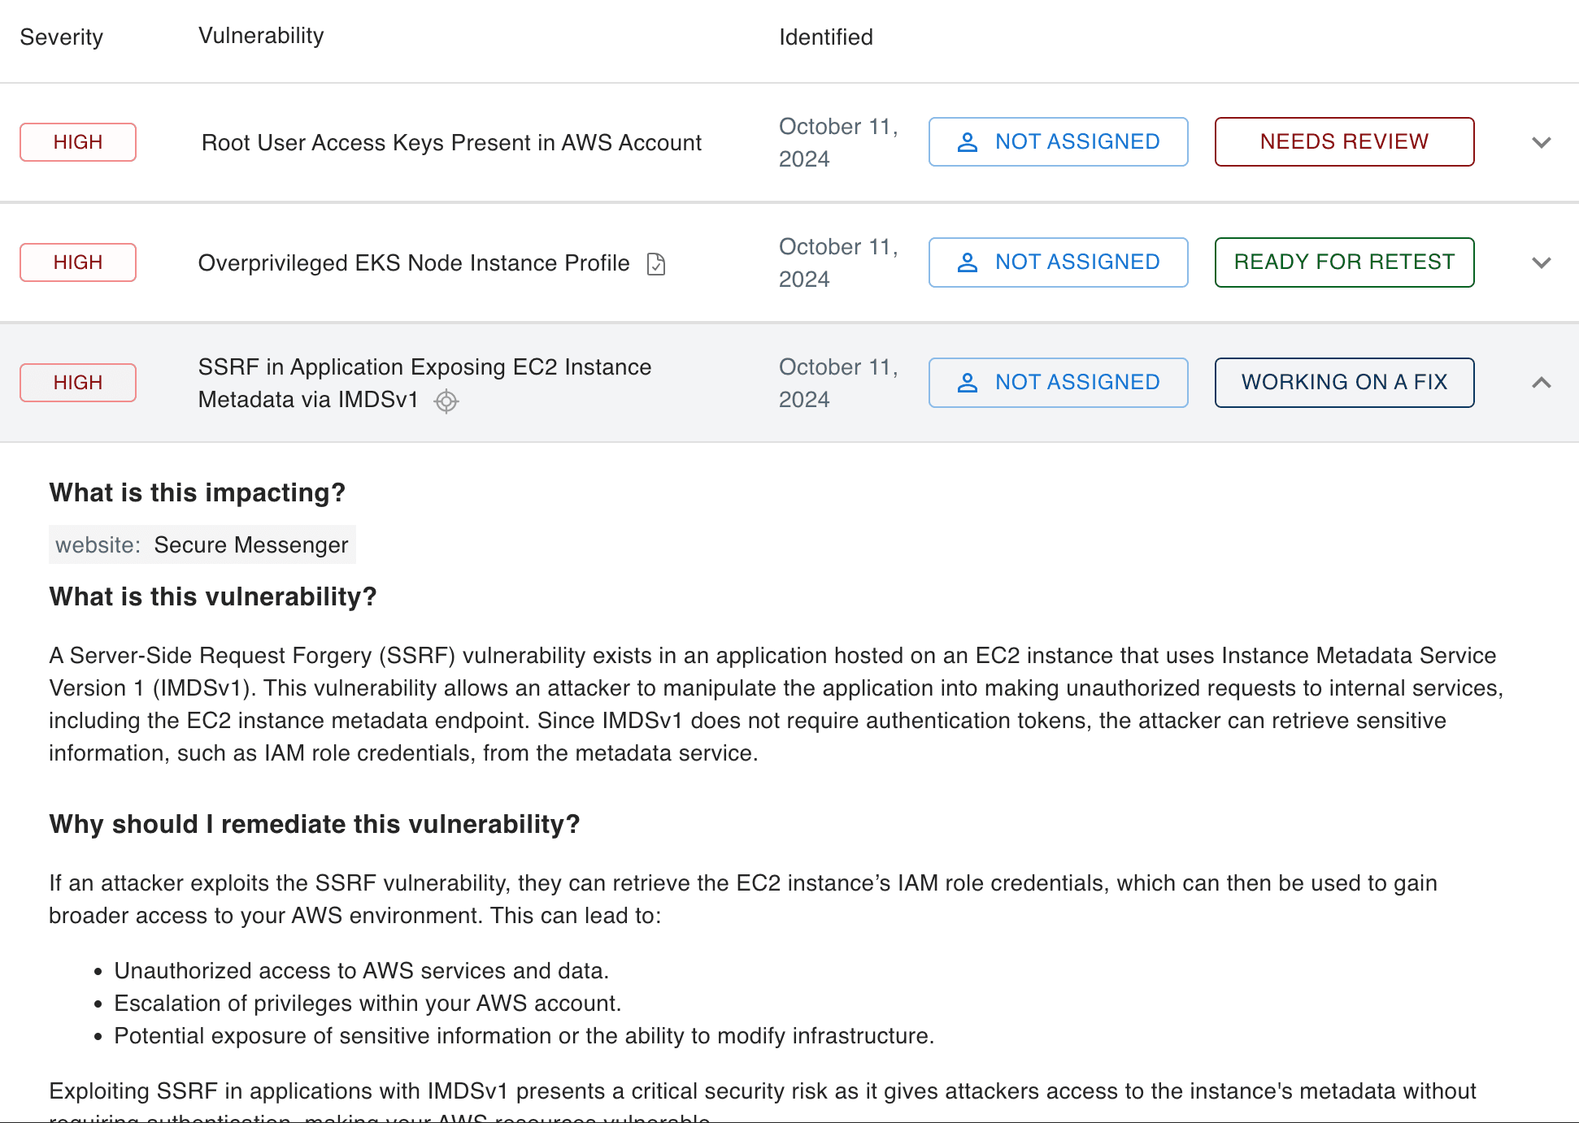
Task: Sort by the Identified column header
Action: pyautogui.click(x=825, y=37)
